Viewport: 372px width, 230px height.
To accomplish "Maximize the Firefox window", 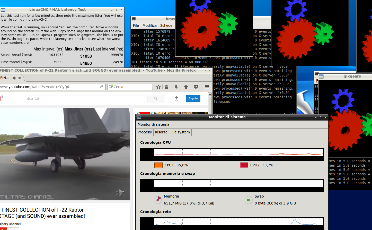I will pos(205,70).
